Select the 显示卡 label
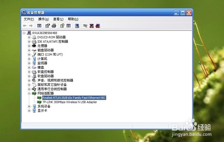 [42, 111]
